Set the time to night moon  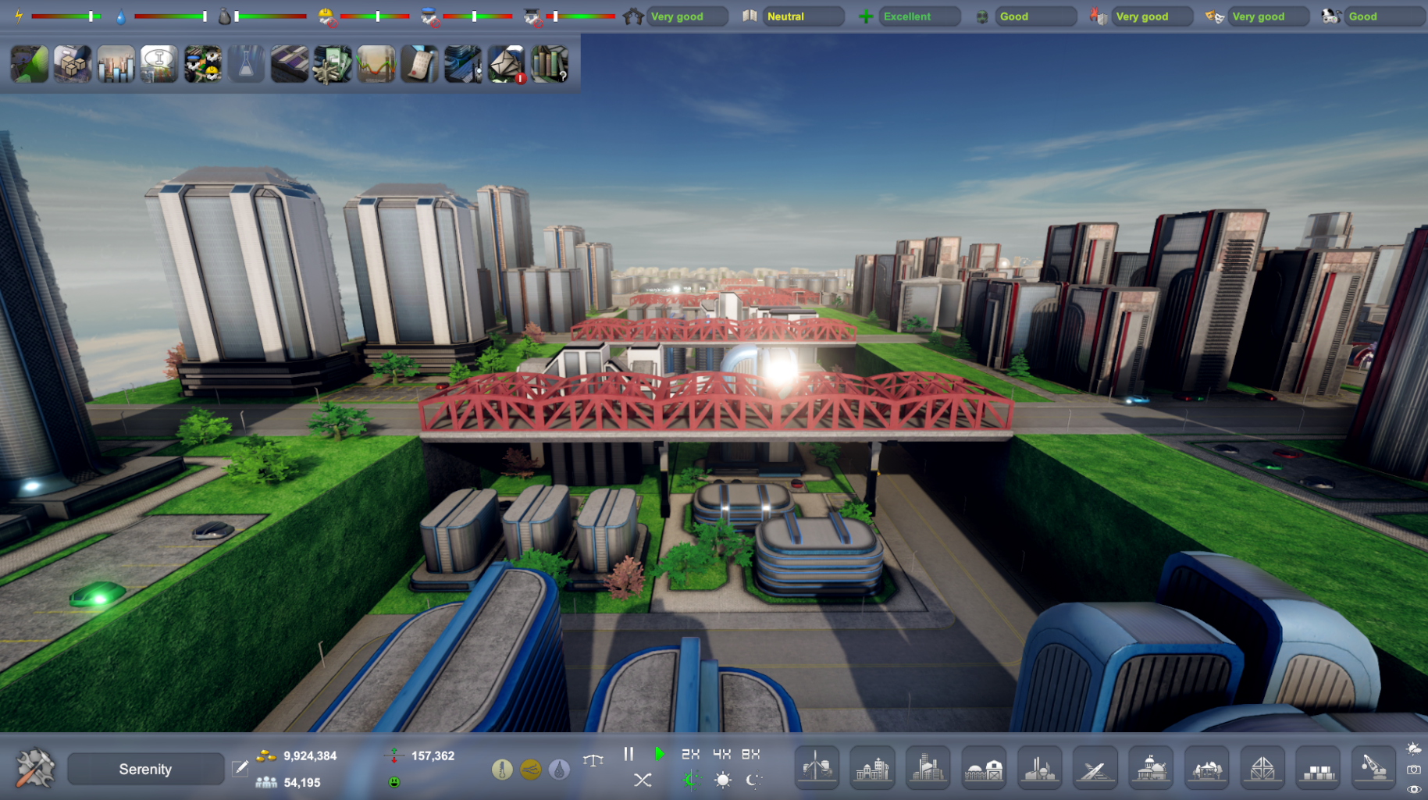tap(753, 780)
